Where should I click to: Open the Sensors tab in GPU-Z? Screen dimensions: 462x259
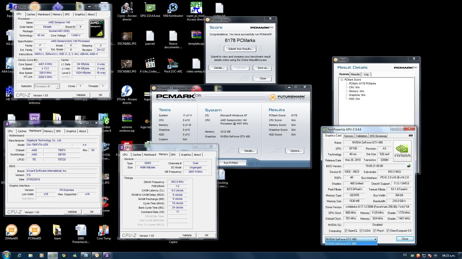(x=349, y=136)
